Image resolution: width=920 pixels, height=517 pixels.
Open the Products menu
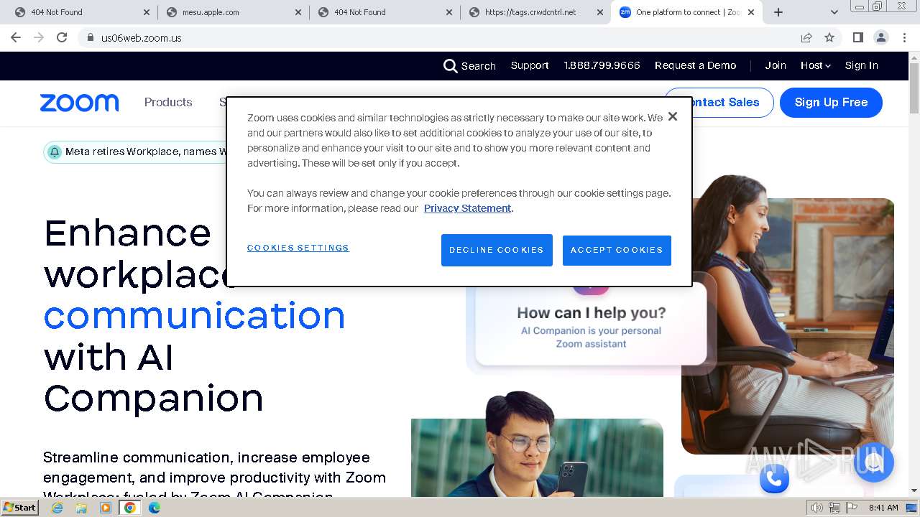[168, 102]
